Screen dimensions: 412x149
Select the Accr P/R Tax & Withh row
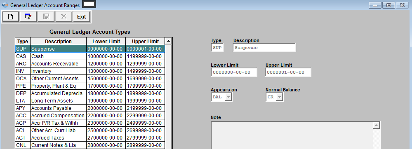coord(90,123)
